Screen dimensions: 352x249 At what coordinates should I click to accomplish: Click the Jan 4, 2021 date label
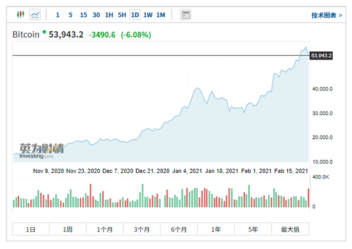pos(187,171)
